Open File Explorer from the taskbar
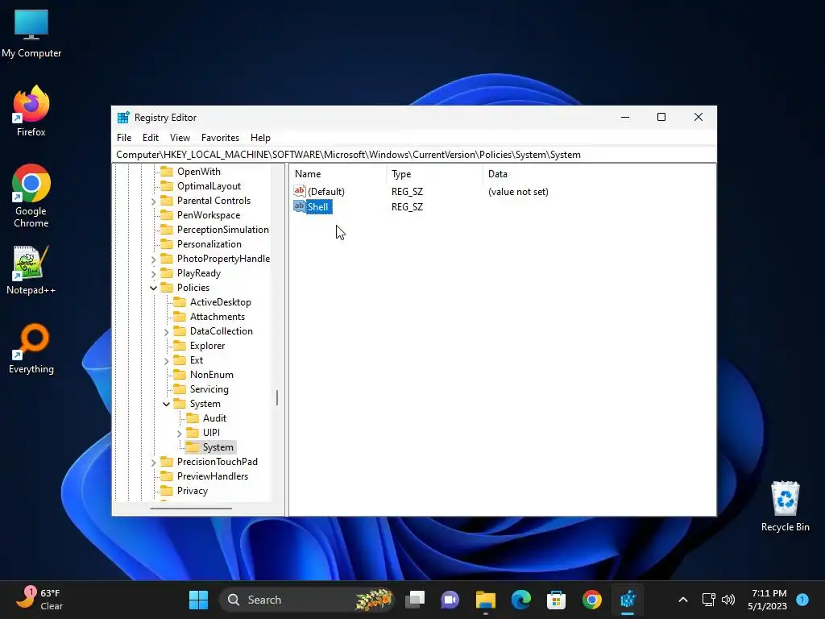 (x=486, y=600)
